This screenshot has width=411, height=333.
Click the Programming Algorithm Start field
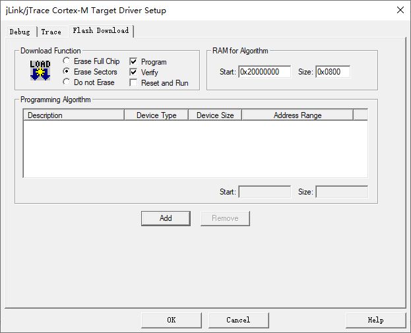point(265,192)
